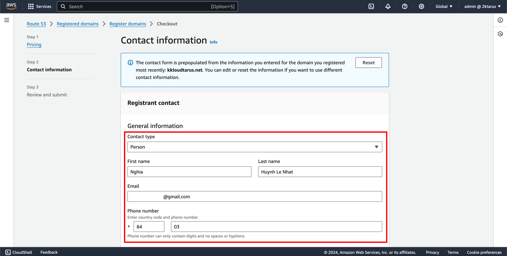Open CloudShell in the footer
The width and height of the screenshot is (507, 256).
(19, 252)
